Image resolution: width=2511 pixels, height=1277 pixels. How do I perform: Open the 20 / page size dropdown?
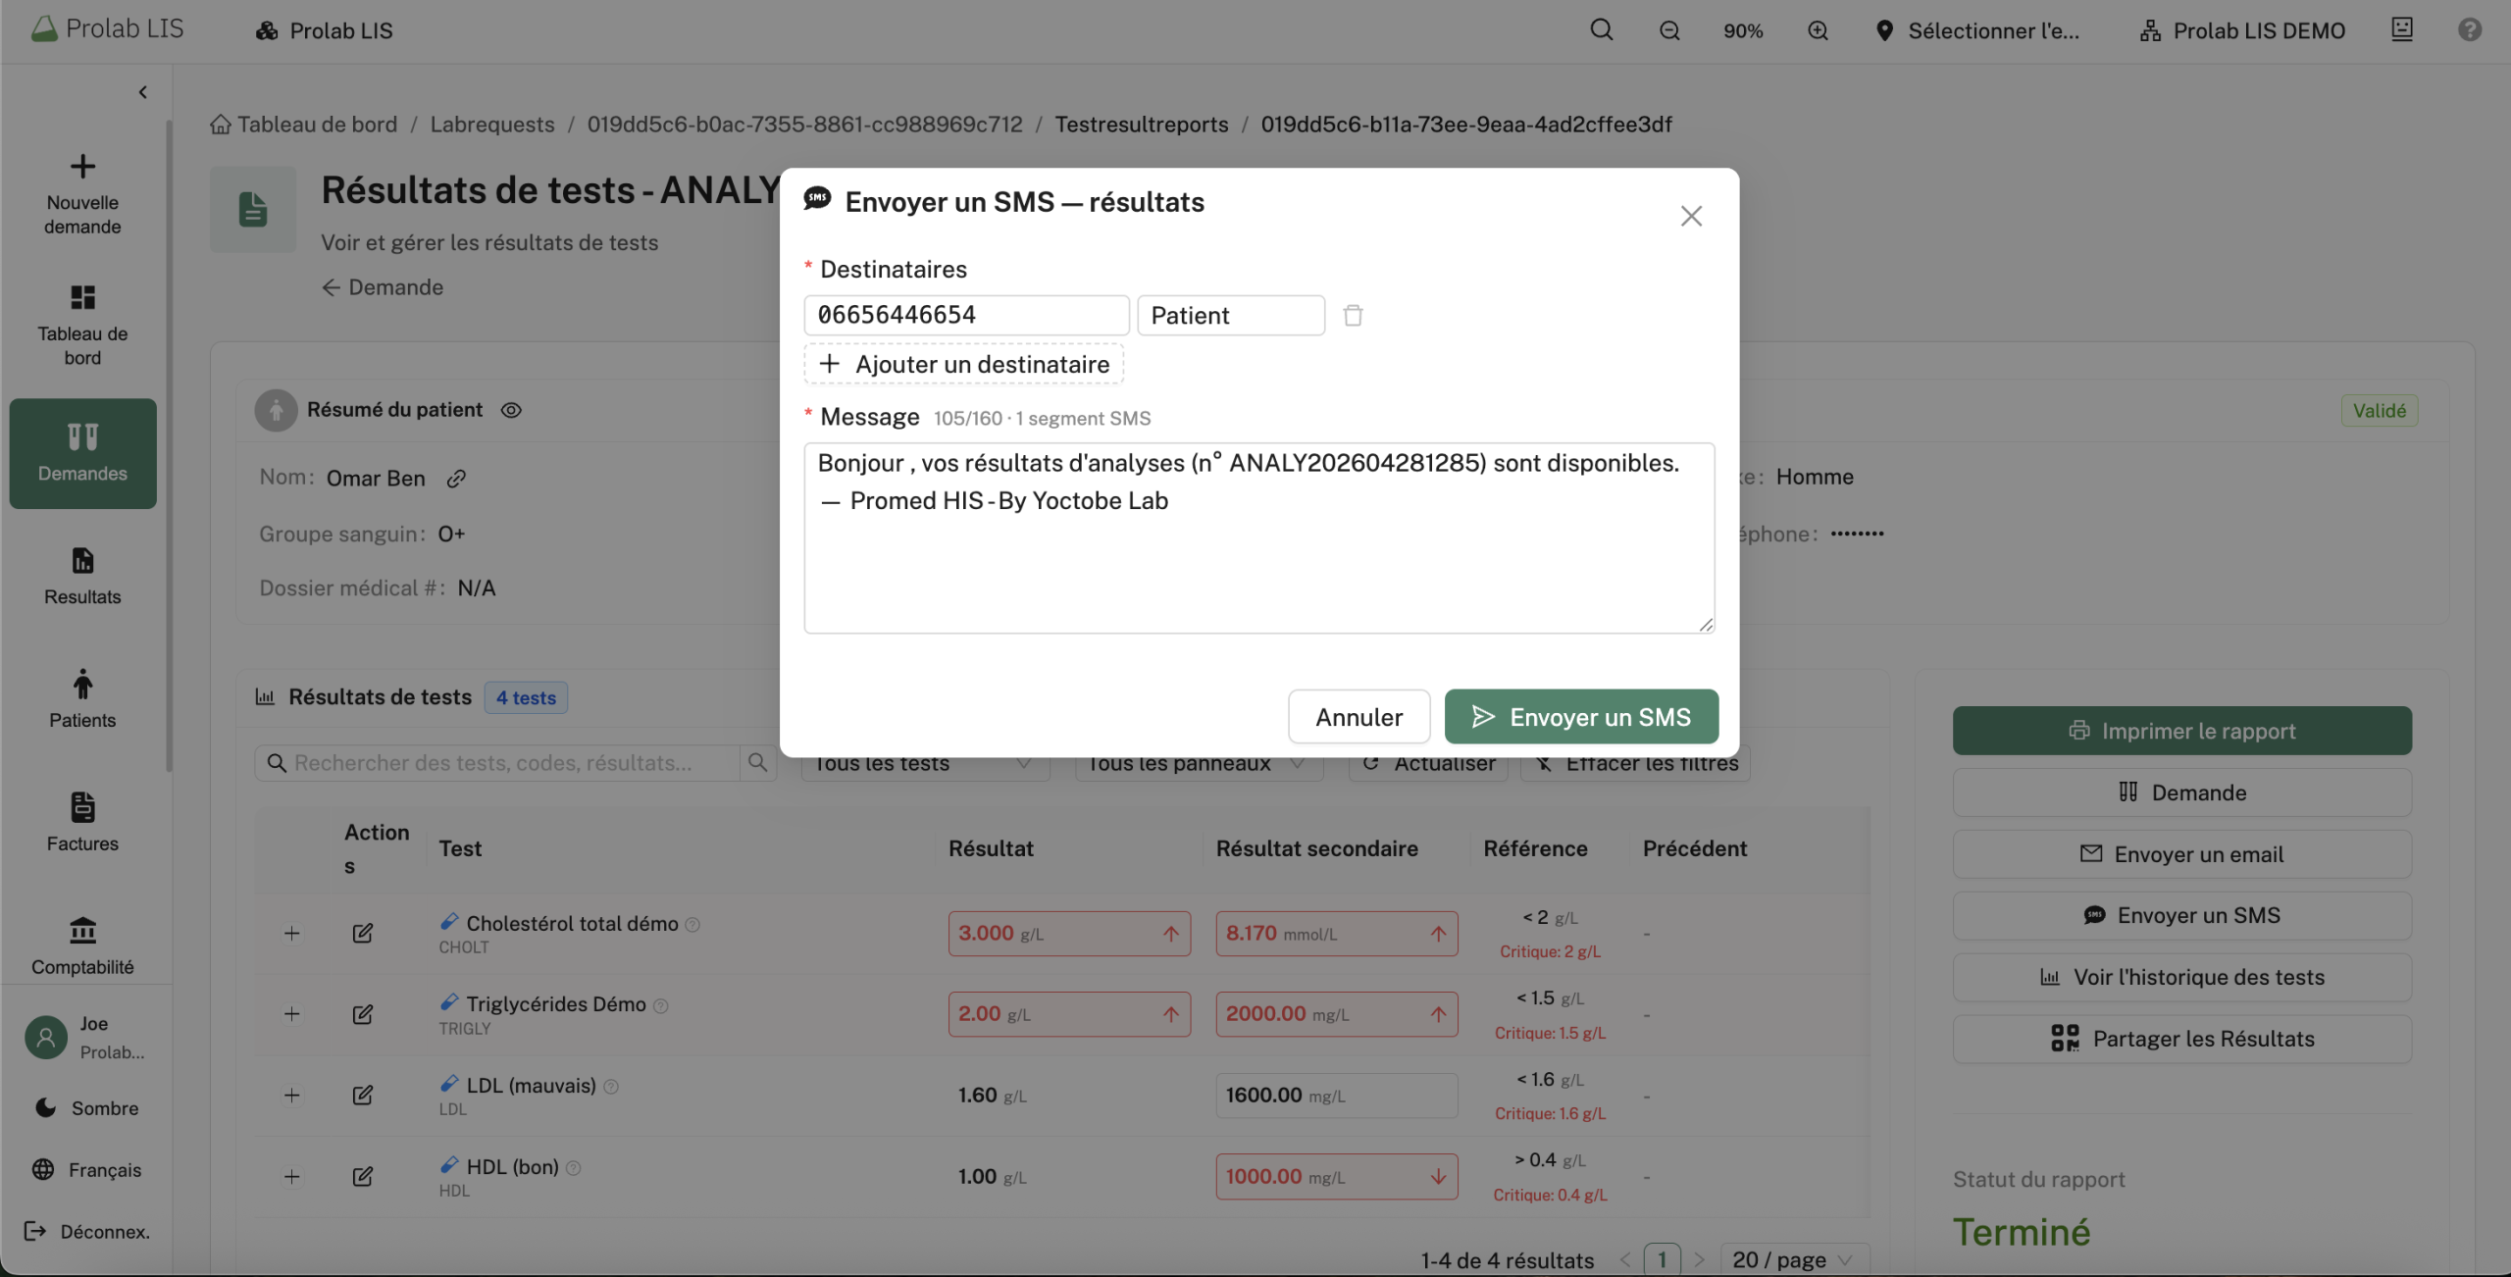coord(1795,1259)
